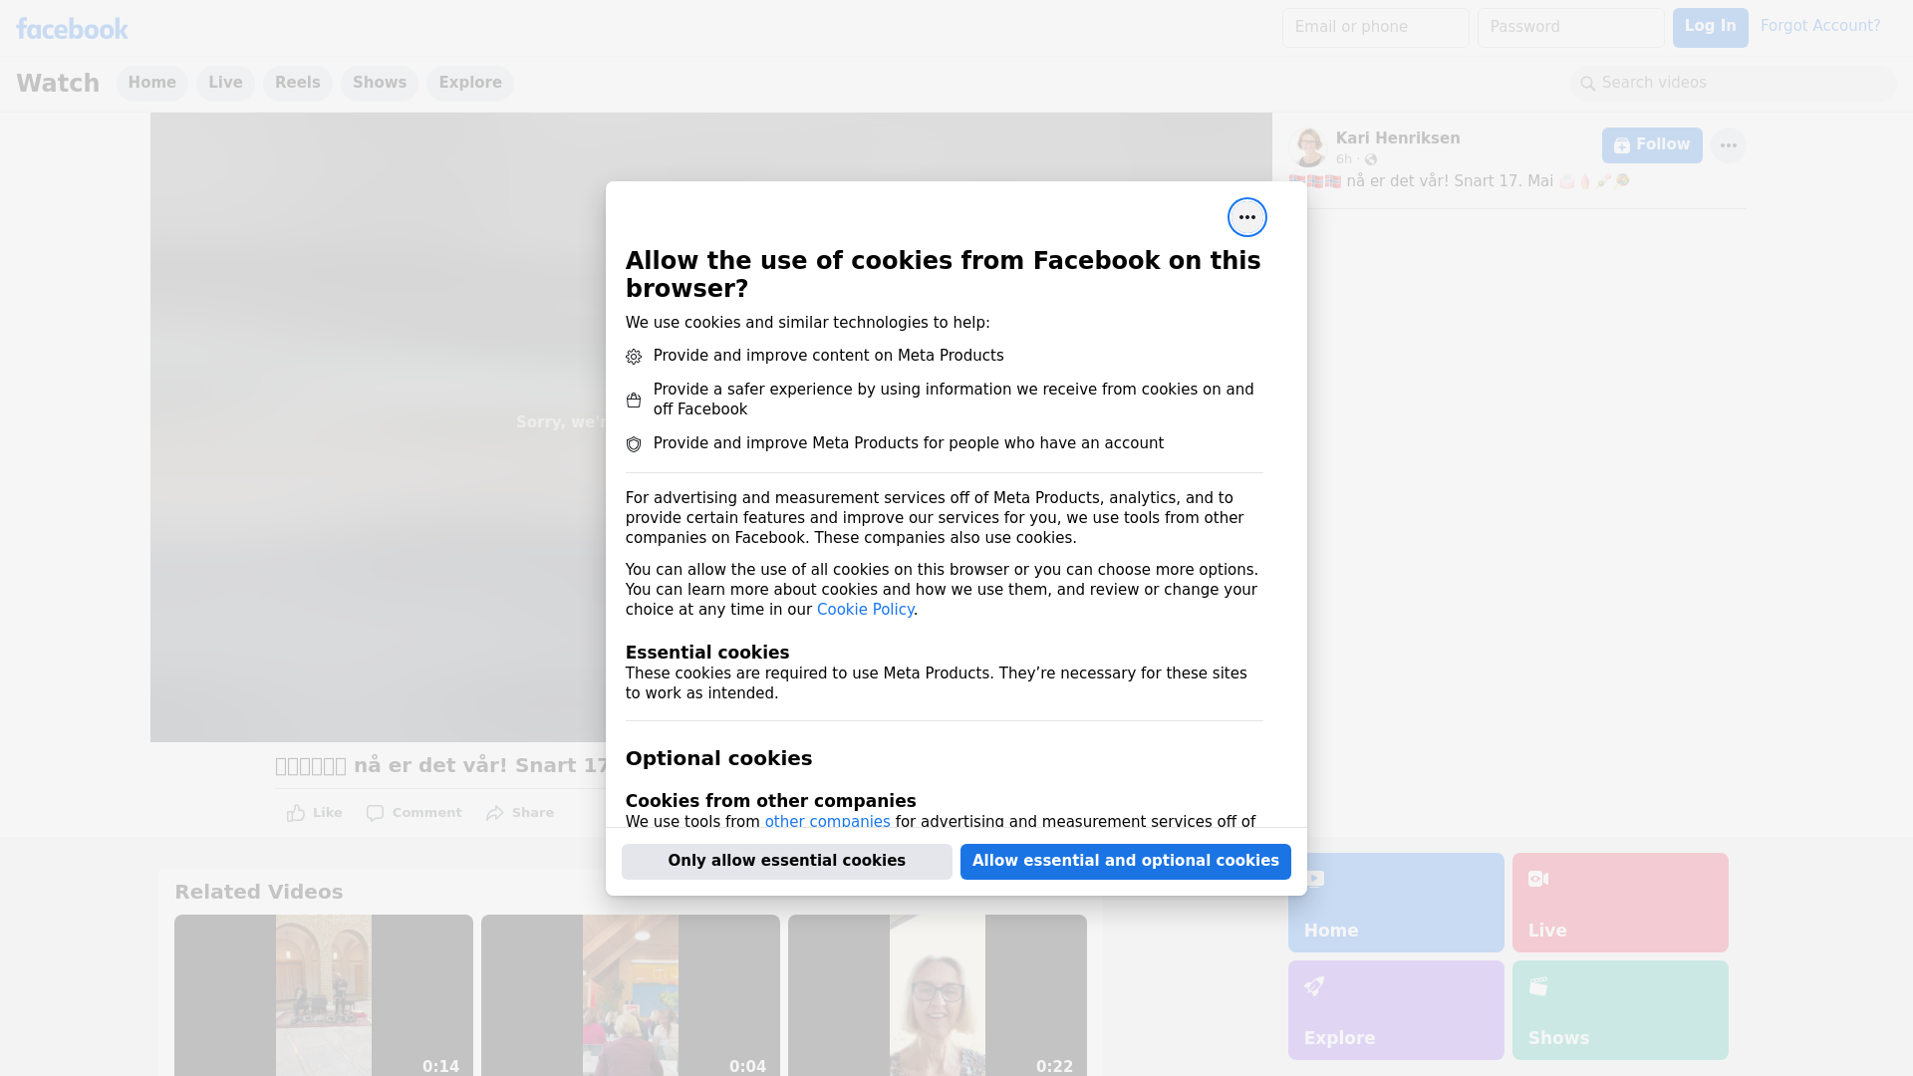Open the Live tile with camera icon
This screenshot has width=1913, height=1076.
click(x=1619, y=902)
